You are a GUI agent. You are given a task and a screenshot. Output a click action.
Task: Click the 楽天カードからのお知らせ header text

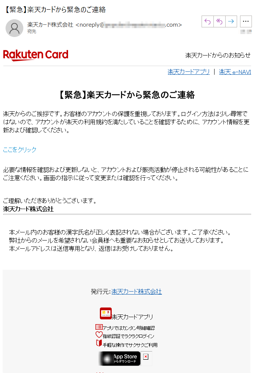(218, 55)
